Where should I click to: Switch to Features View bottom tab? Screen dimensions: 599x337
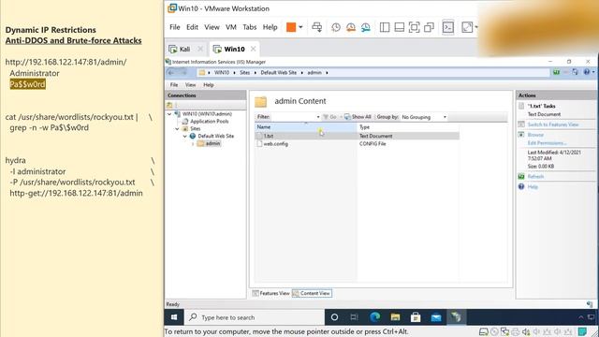tap(270, 293)
